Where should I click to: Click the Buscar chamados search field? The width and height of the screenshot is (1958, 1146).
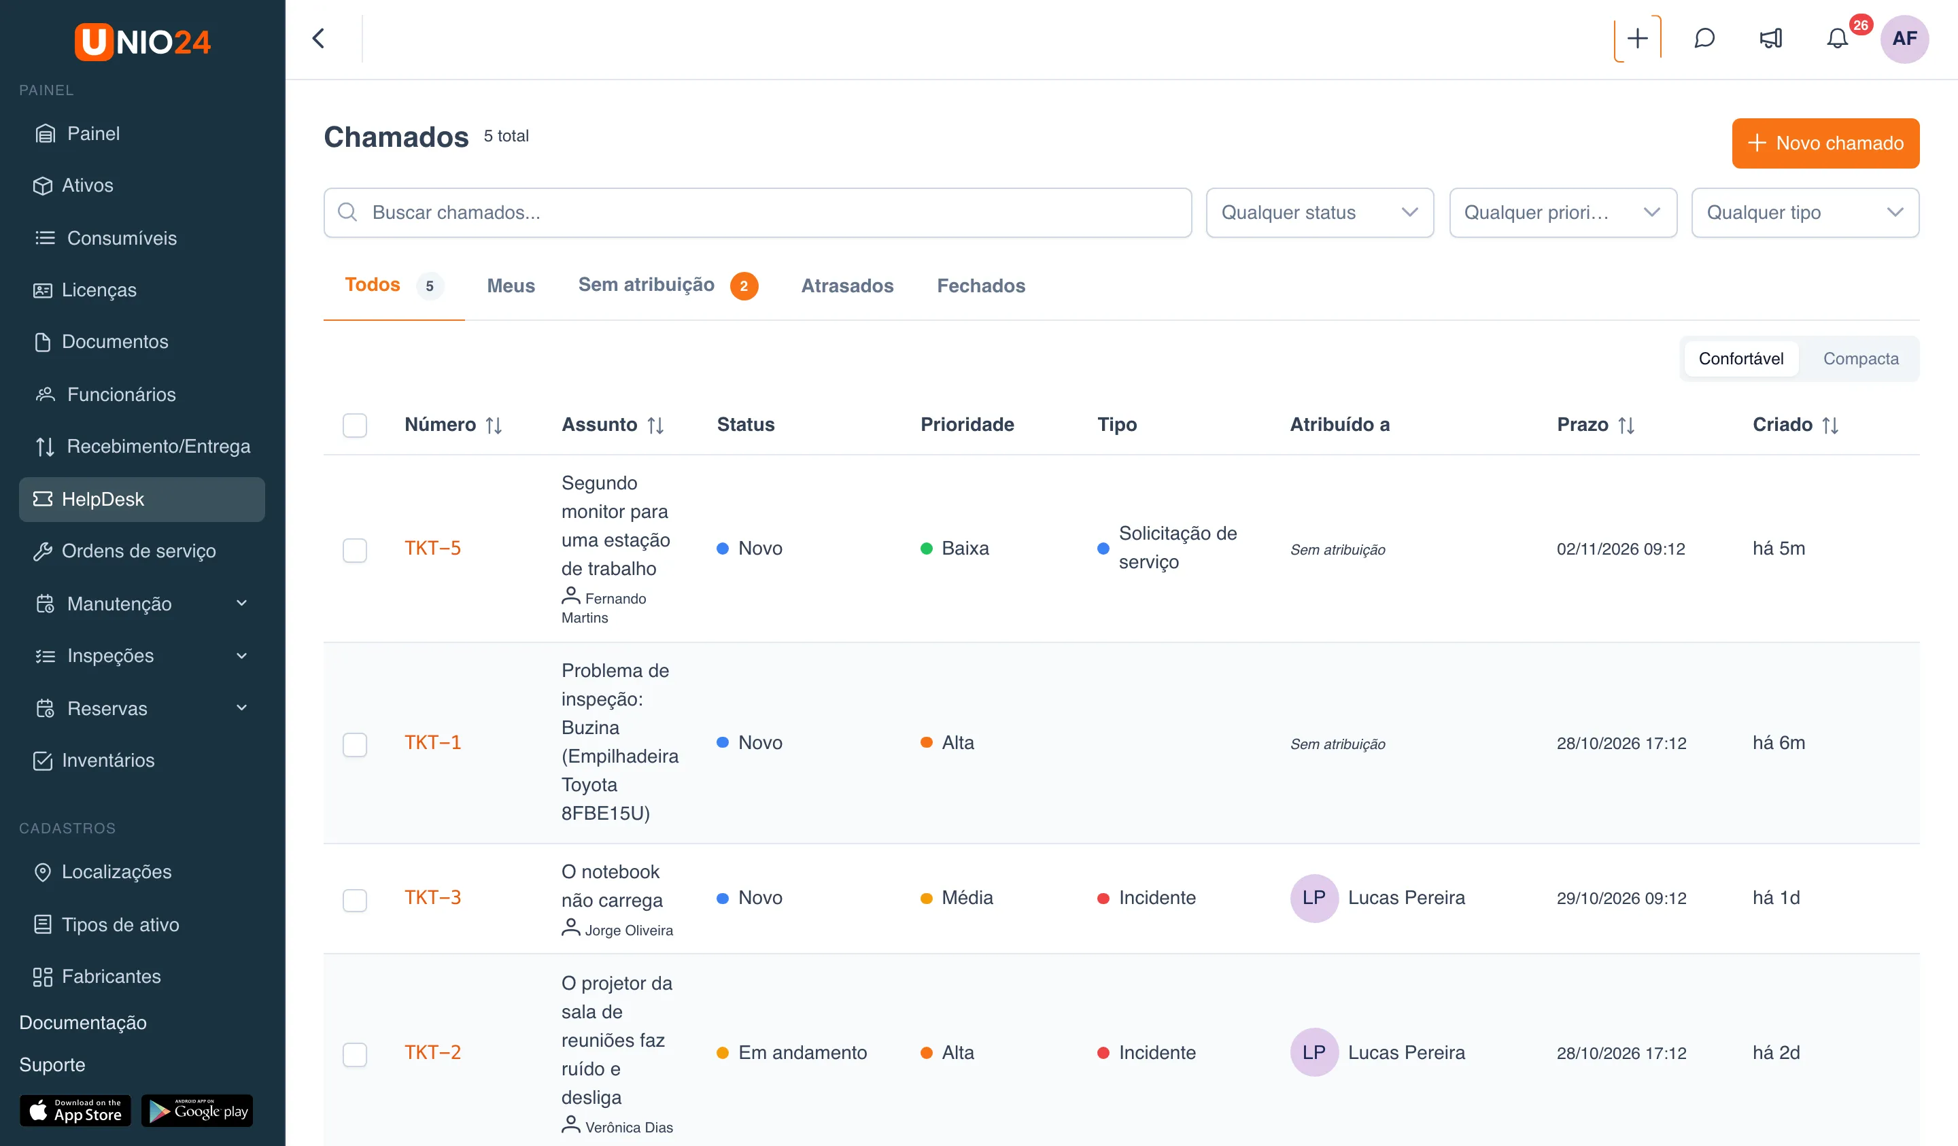point(757,212)
